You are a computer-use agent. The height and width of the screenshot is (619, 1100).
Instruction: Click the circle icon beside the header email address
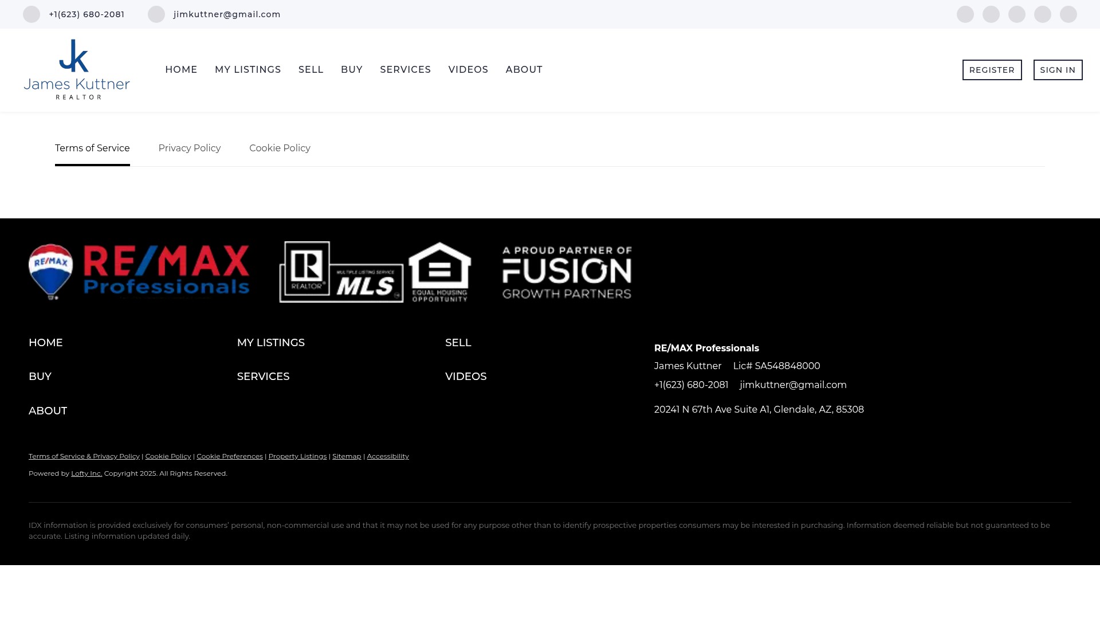pyautogui.click(x=156, y=14)
